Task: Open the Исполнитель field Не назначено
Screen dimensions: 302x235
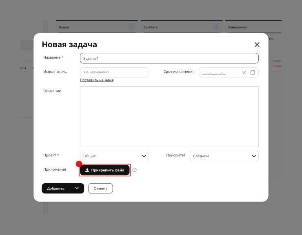Action: point(114,72)
